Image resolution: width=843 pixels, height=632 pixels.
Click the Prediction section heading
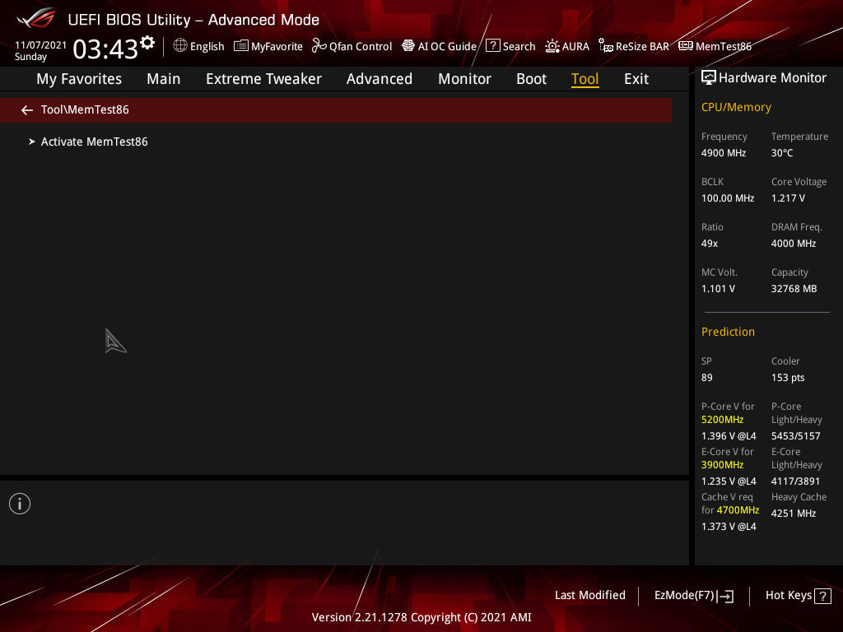click(x=728, y=332)
